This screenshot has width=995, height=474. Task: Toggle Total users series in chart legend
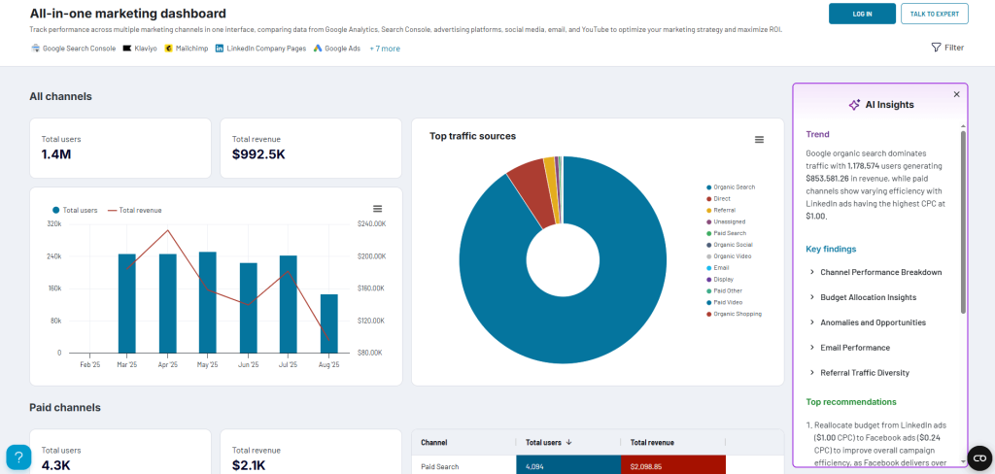[x=76, y=210]
